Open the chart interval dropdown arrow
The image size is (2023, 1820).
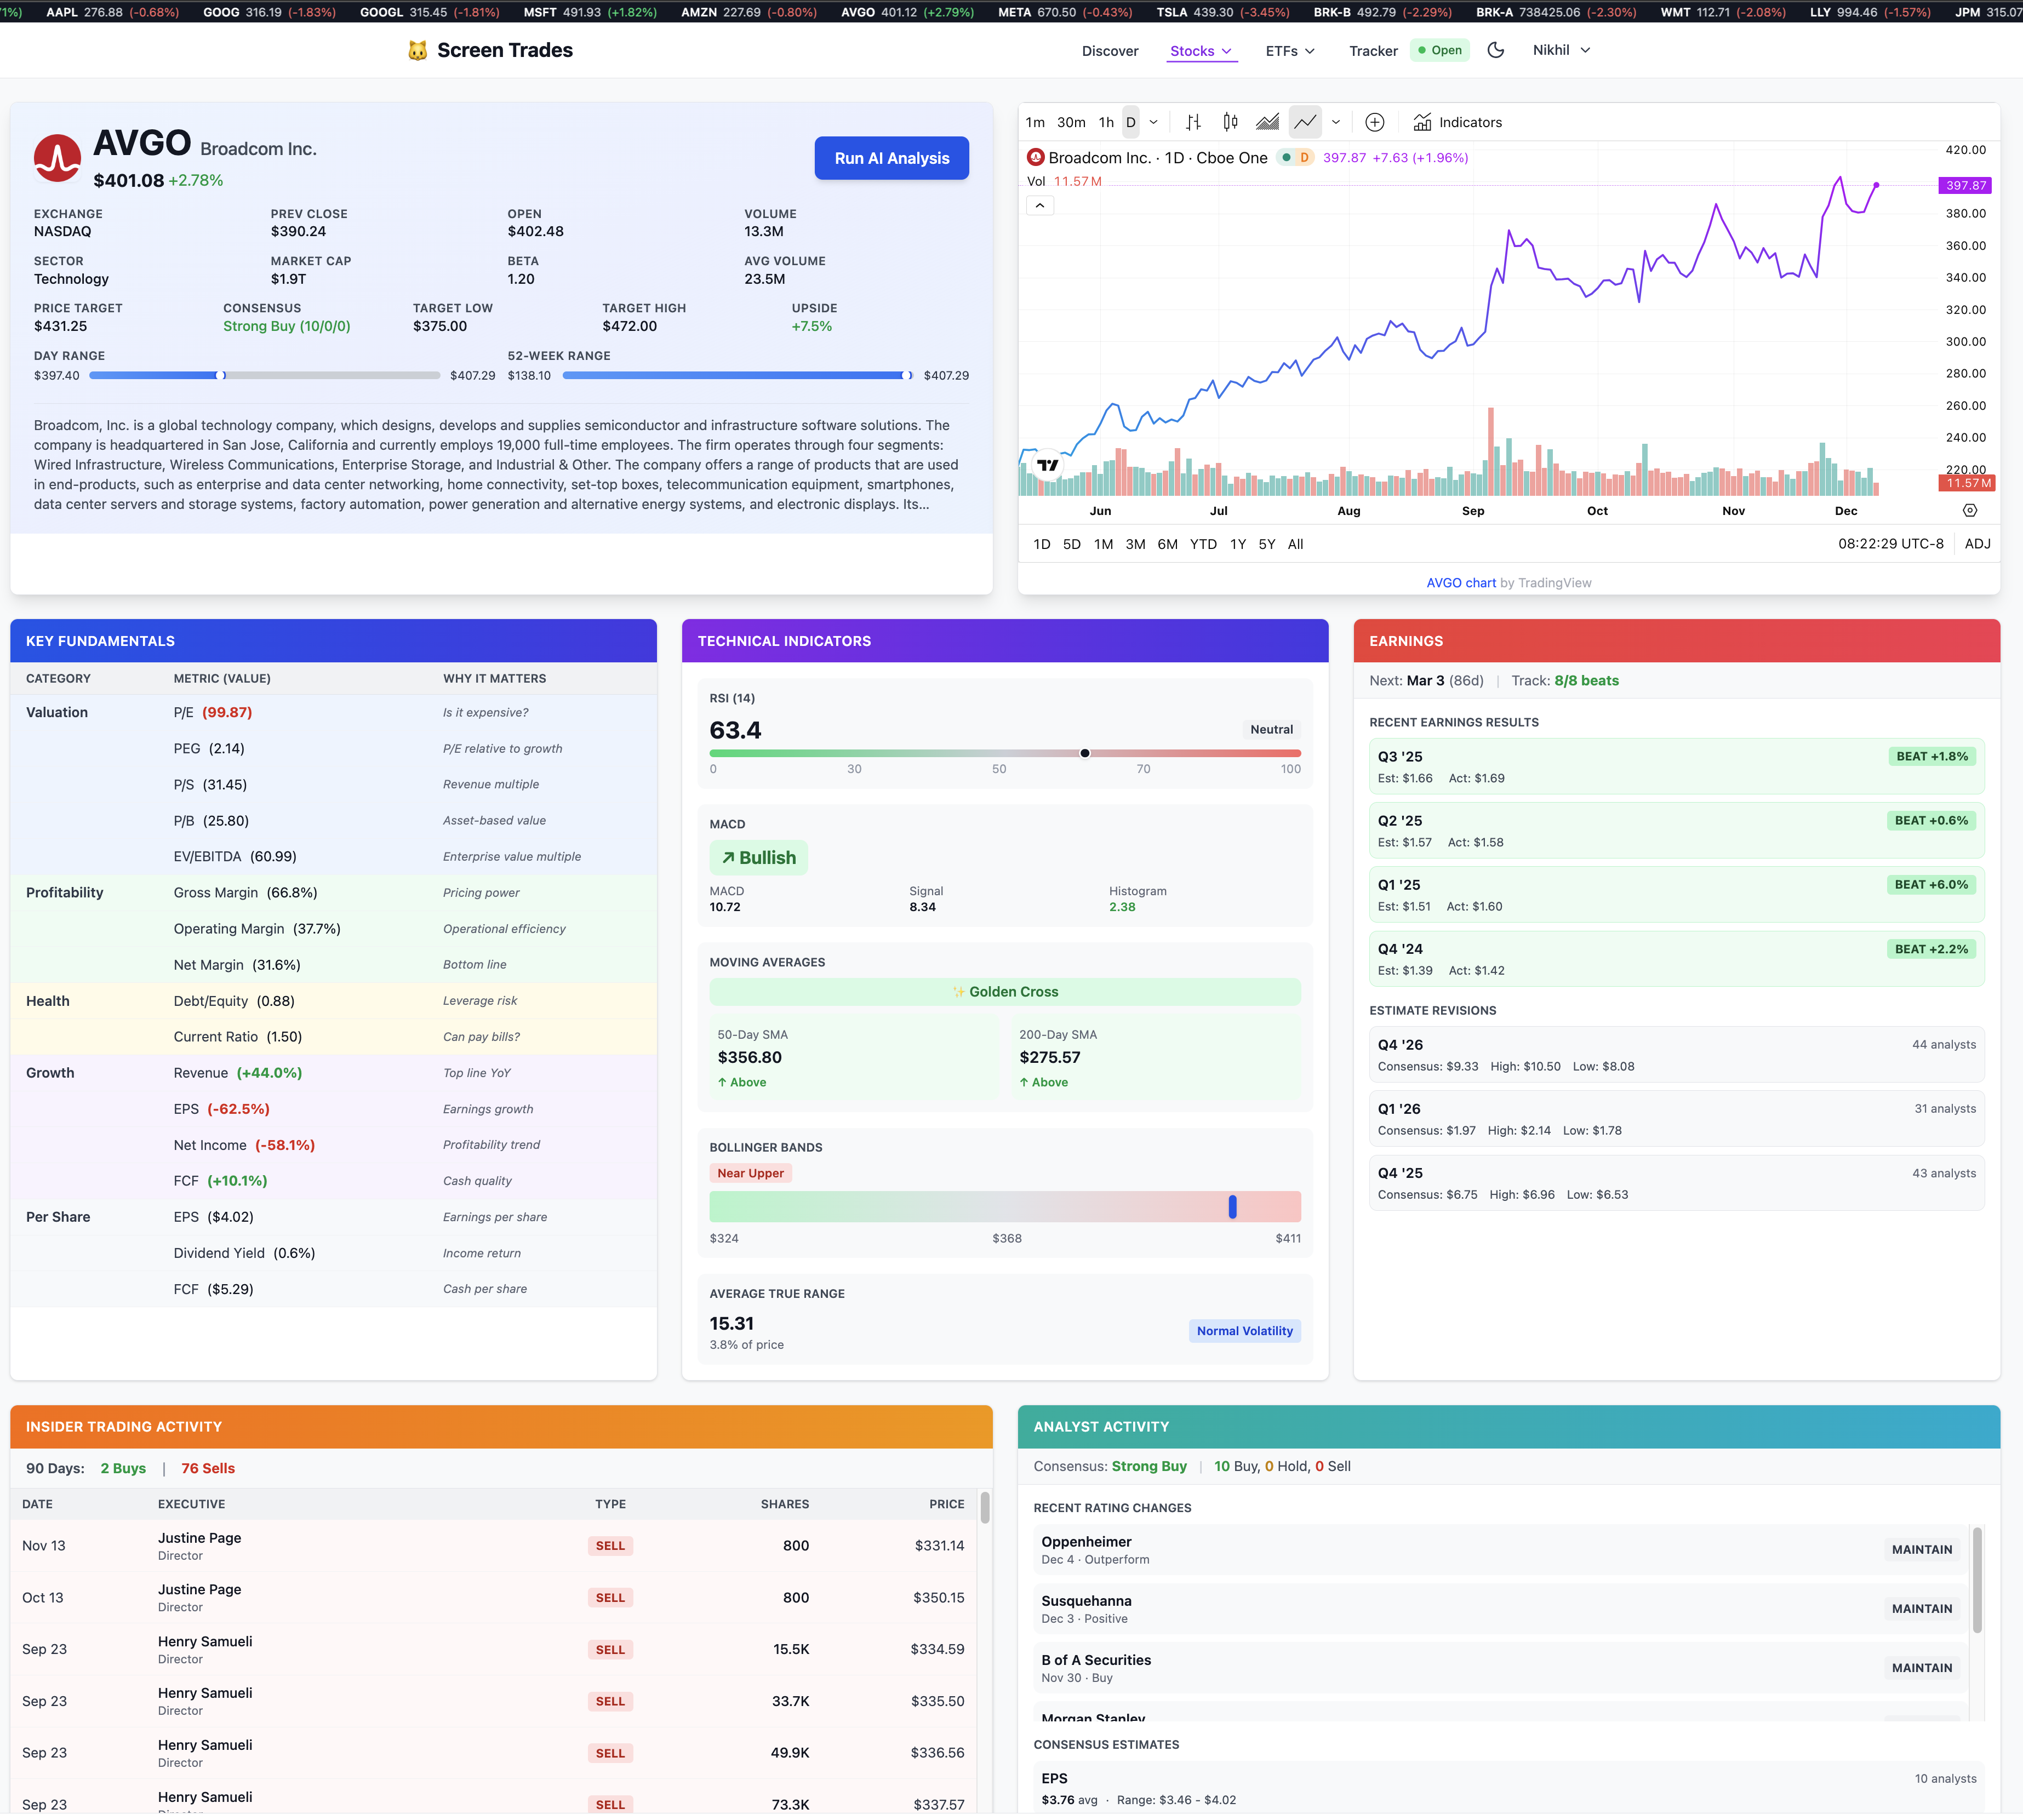tap(1153, 122)
